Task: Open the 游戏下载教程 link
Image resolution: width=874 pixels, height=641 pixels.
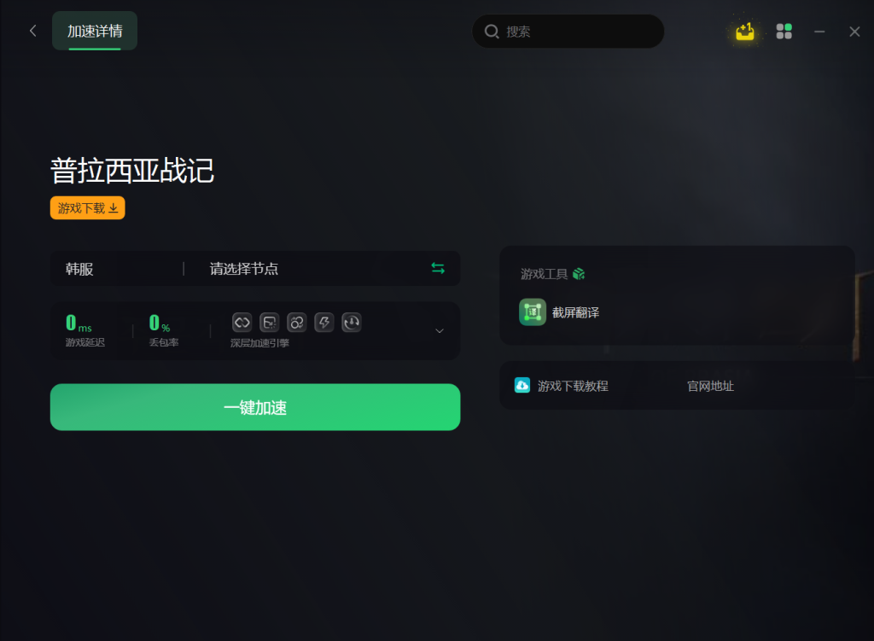Action: click(562, 386)
